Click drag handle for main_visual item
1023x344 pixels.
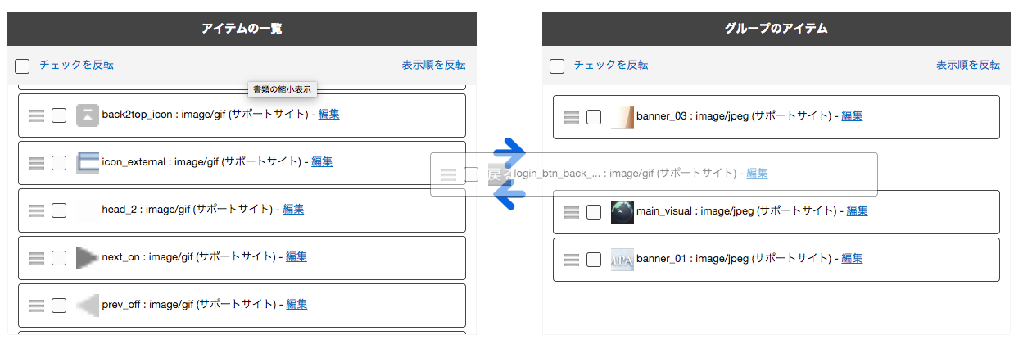pos(572,212)
